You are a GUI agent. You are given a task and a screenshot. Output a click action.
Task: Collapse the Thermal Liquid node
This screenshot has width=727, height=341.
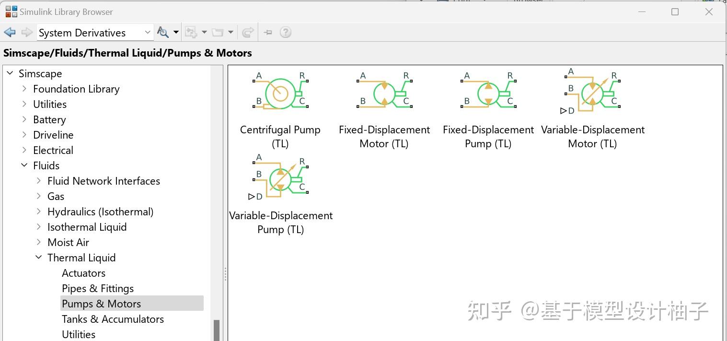click(38, 257)
